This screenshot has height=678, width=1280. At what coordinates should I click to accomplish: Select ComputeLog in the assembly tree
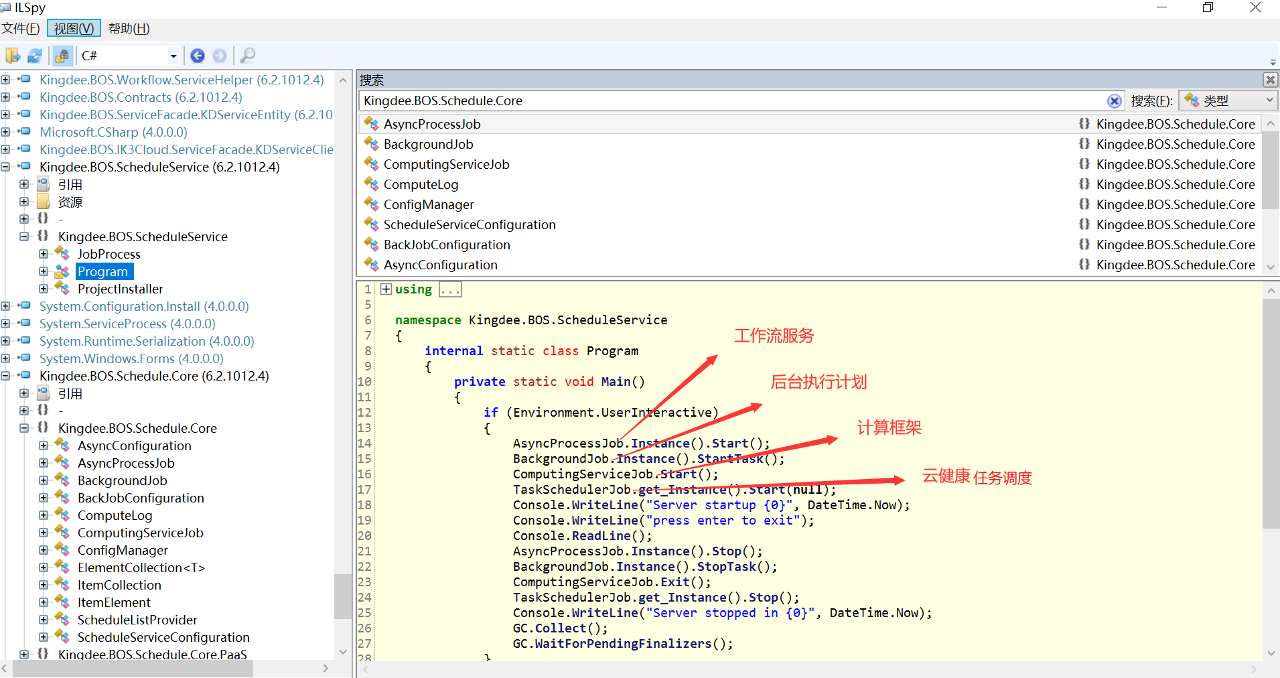tap(115, 515)
